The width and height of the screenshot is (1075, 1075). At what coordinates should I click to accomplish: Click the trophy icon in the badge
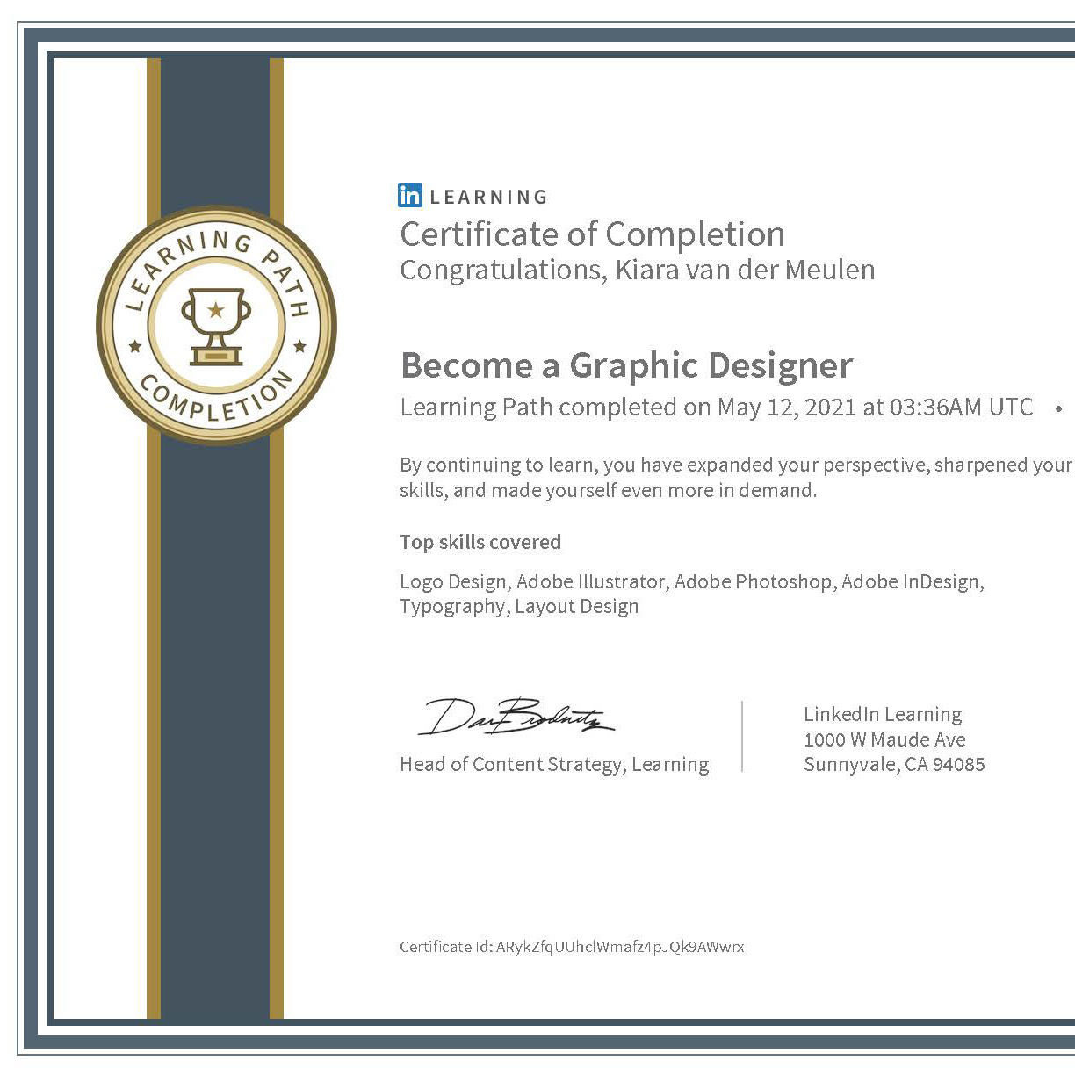point(216,326)
